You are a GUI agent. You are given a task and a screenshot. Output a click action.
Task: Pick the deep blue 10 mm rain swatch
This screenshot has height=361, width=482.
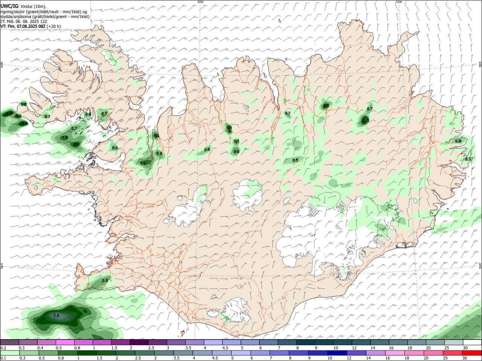(x=337, y=353)
